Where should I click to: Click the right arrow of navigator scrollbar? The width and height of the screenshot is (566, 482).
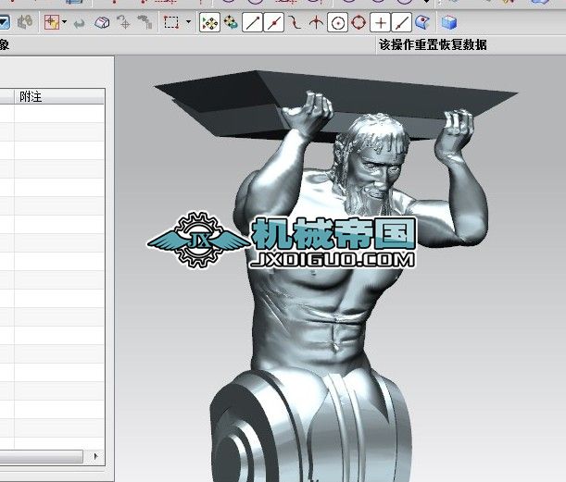coord(95,456)
